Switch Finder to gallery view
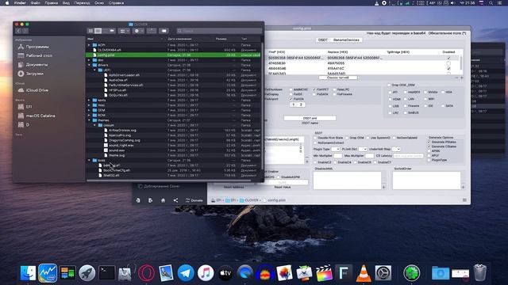The width and height of the screenshot is (508, 285). point(112,31)
